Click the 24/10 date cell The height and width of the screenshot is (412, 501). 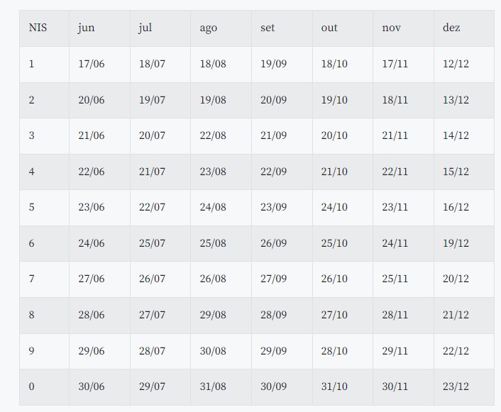coord(334,207)
